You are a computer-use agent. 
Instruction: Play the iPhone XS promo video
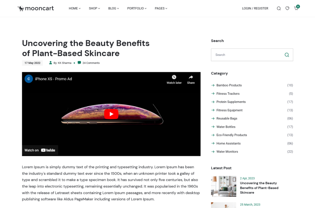(111, 114)
